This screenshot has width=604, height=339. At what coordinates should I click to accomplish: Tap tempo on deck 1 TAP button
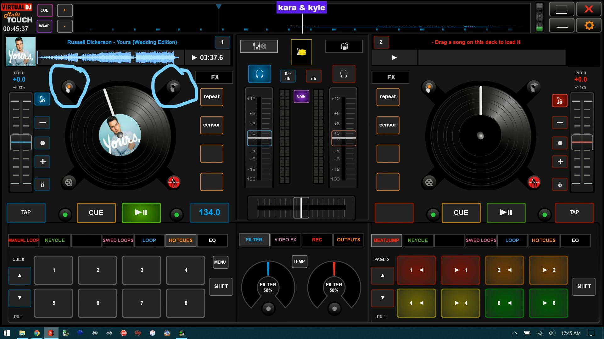(26, 213)
